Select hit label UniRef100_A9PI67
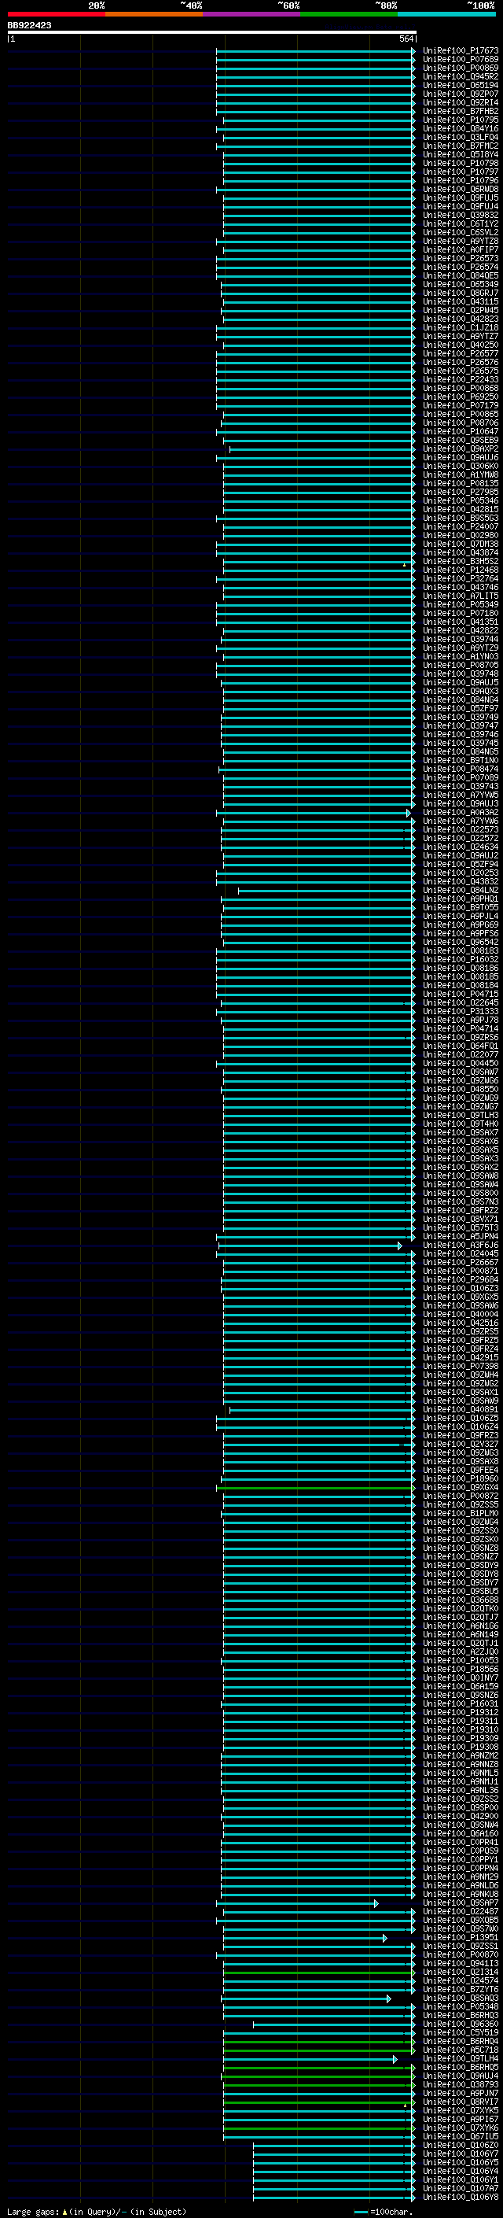Viewport: 503px width, 2218px height. tap(461, 2119)
